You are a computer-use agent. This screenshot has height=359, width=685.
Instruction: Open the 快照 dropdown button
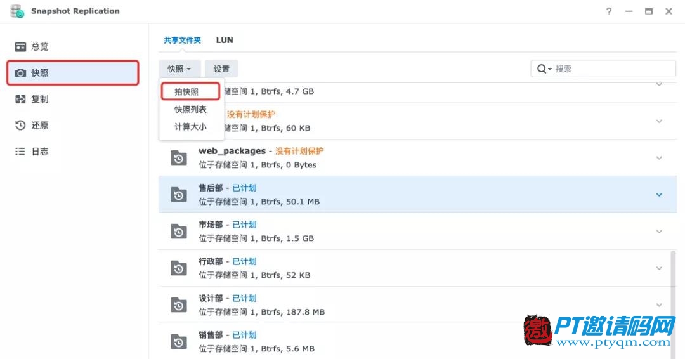pos(179,69)
